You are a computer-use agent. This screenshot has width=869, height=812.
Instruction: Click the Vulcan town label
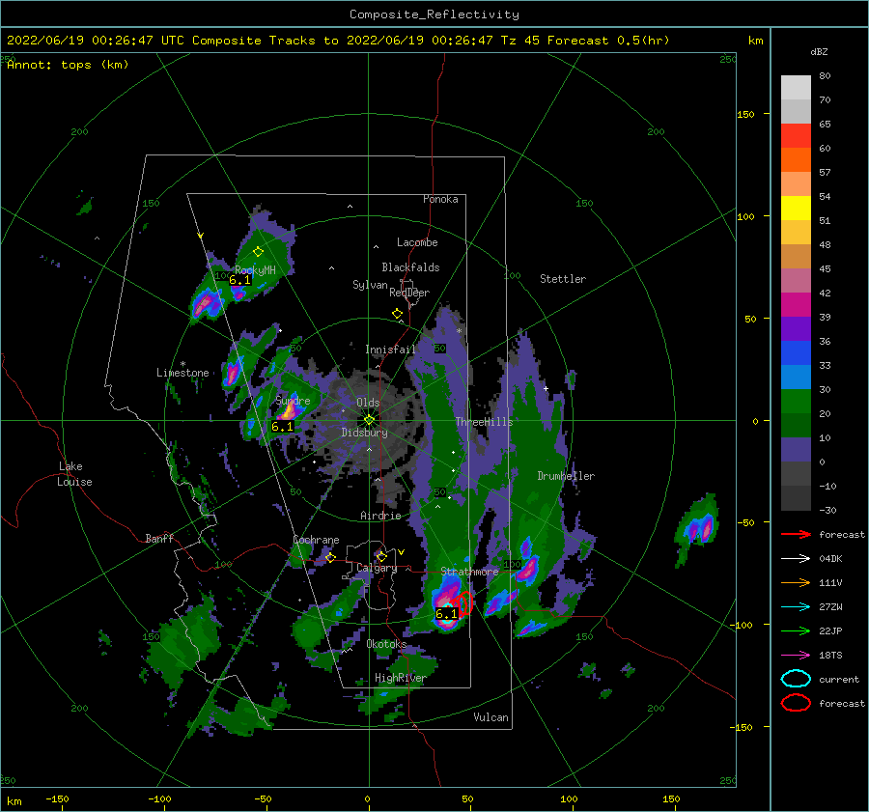(x=491, y=717)
